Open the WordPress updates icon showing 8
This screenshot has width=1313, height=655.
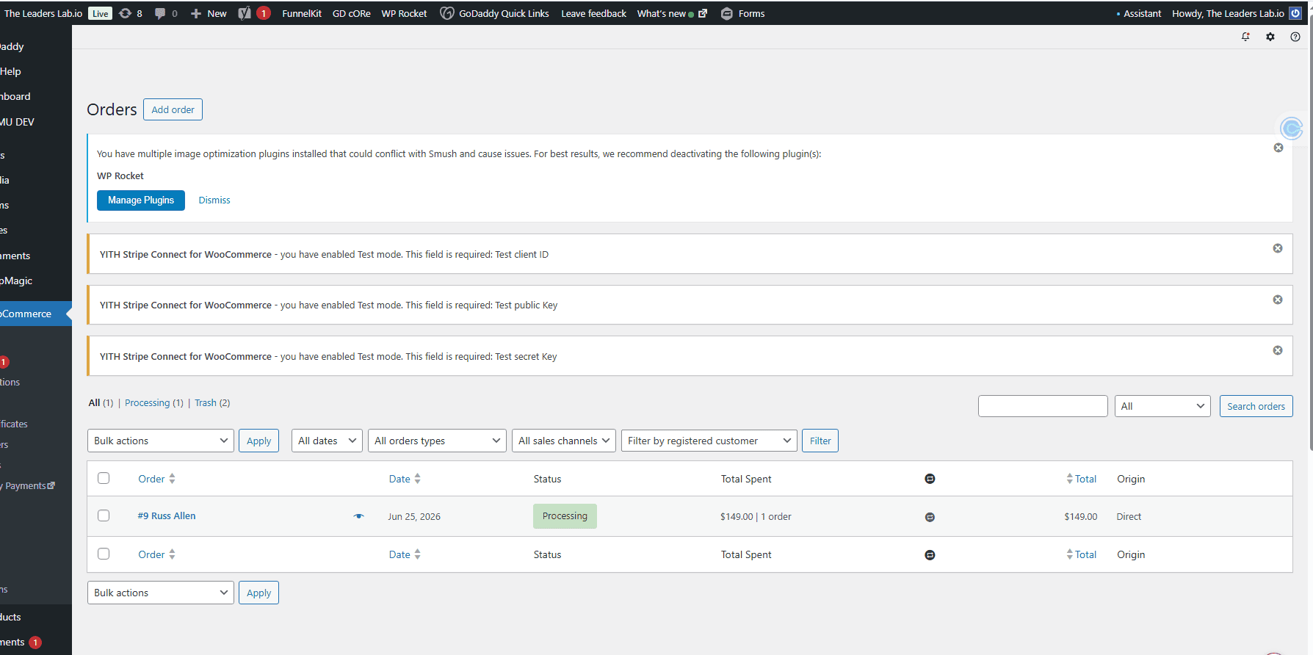pos(130,13)
